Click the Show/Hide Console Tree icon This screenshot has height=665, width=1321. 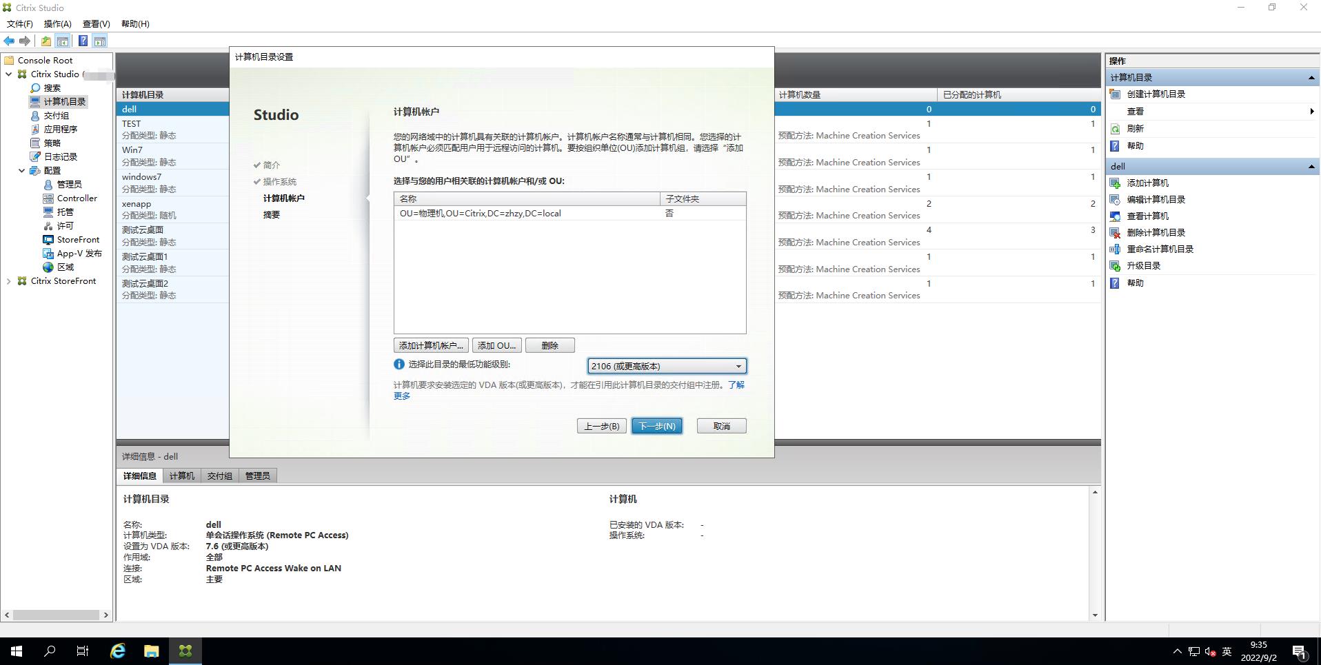click(63, 41)
